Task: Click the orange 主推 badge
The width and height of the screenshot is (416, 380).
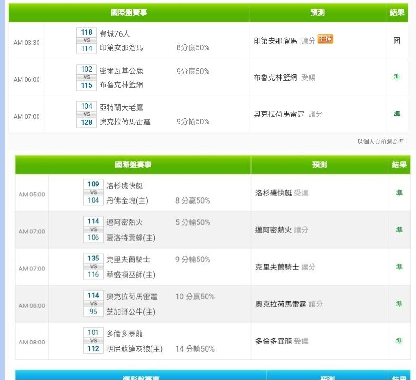Action: pyautogui.click(x=325, y=39)
